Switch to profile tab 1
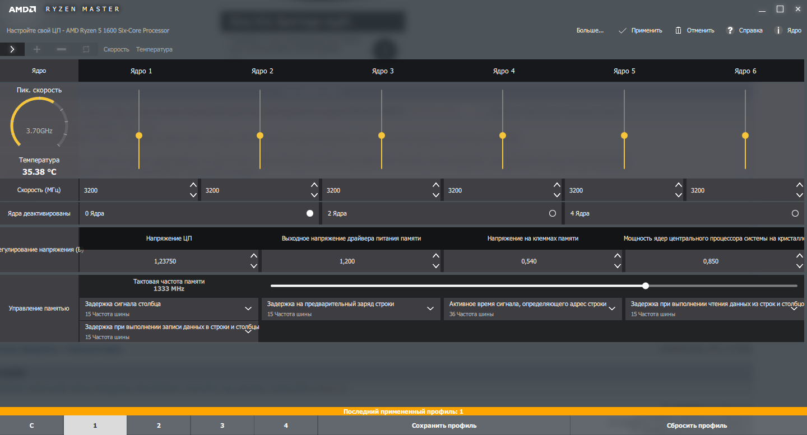This screenshot has height=435, width=807. pyautogui.click(x=95, y=425)
